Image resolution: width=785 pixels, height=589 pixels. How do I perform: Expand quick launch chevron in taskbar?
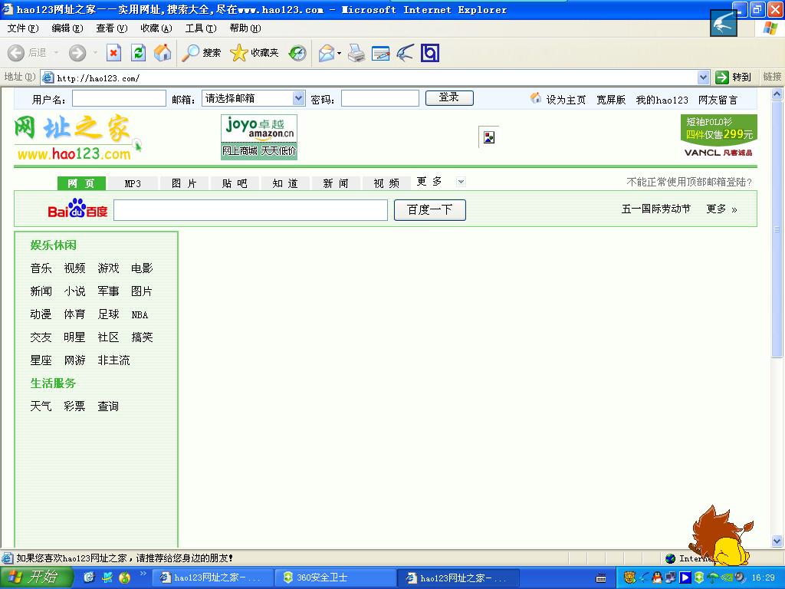click(x=143, y=574)
